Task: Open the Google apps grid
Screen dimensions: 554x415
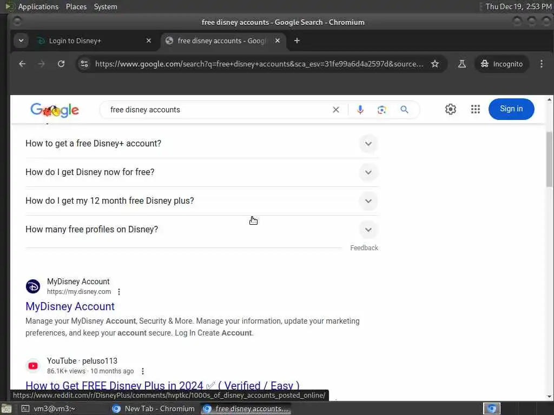Action: click(476, 109)
